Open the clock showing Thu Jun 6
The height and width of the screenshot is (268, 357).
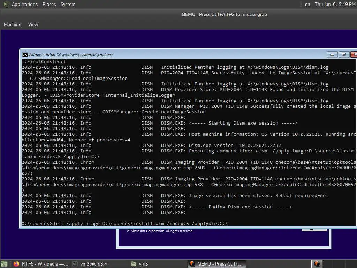[335, 4]
